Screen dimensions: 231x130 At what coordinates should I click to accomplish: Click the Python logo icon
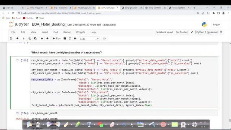(204, 25)
